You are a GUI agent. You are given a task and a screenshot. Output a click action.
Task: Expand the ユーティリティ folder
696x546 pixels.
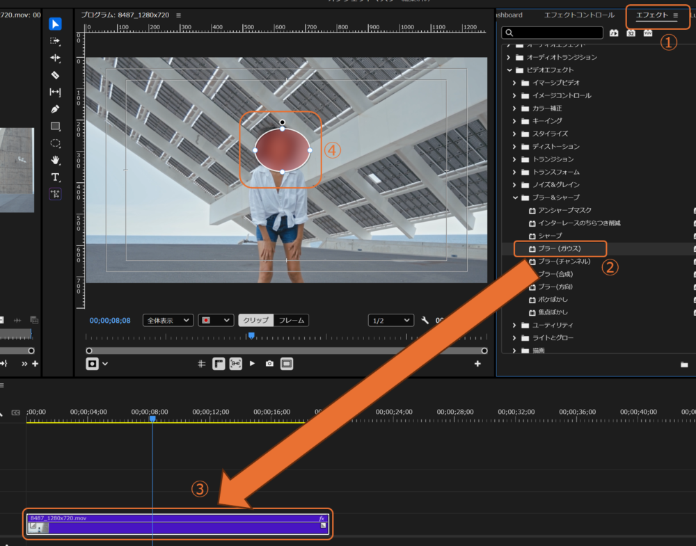[x=514, y=325]
